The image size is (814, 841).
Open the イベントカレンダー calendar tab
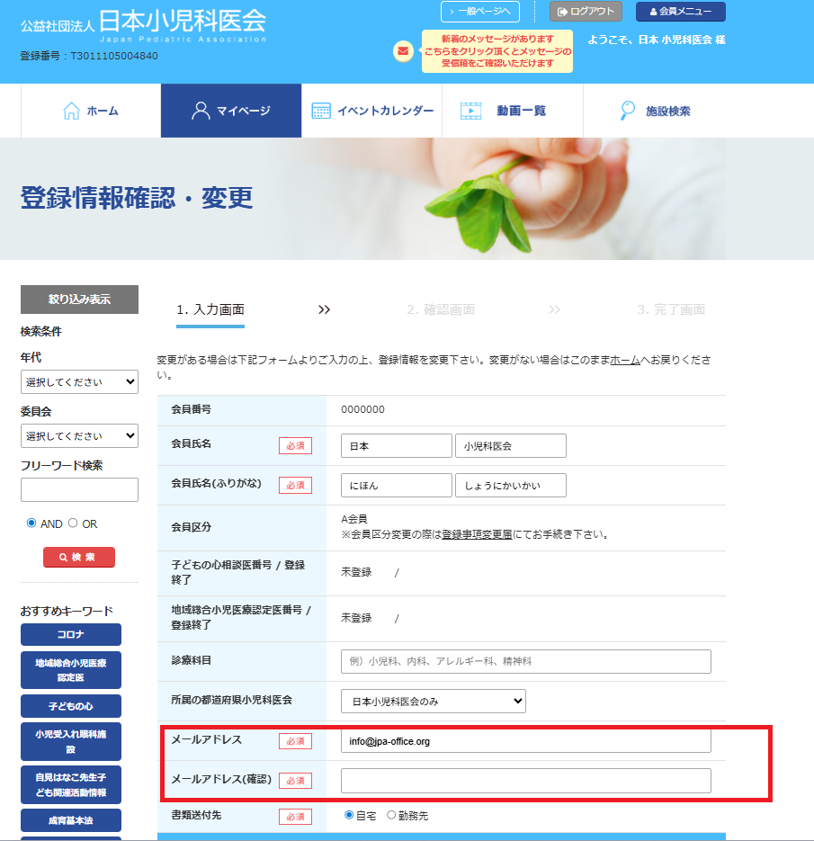(x=372, y=111)
